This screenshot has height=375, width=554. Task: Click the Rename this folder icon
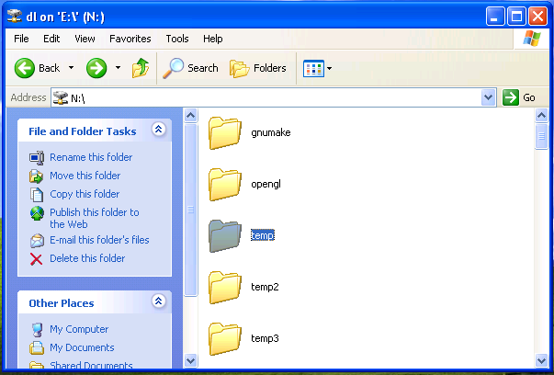pos(37,158)
